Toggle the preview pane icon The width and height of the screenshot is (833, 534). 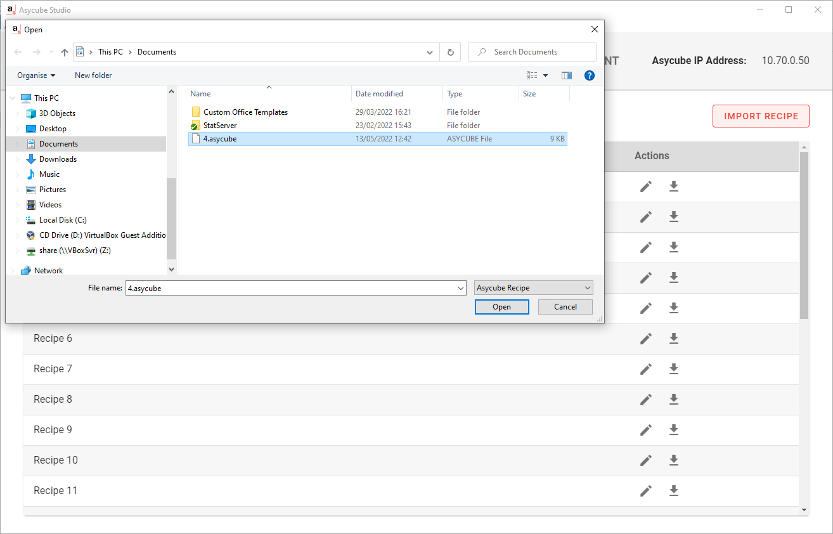click(x=567, y=75)
